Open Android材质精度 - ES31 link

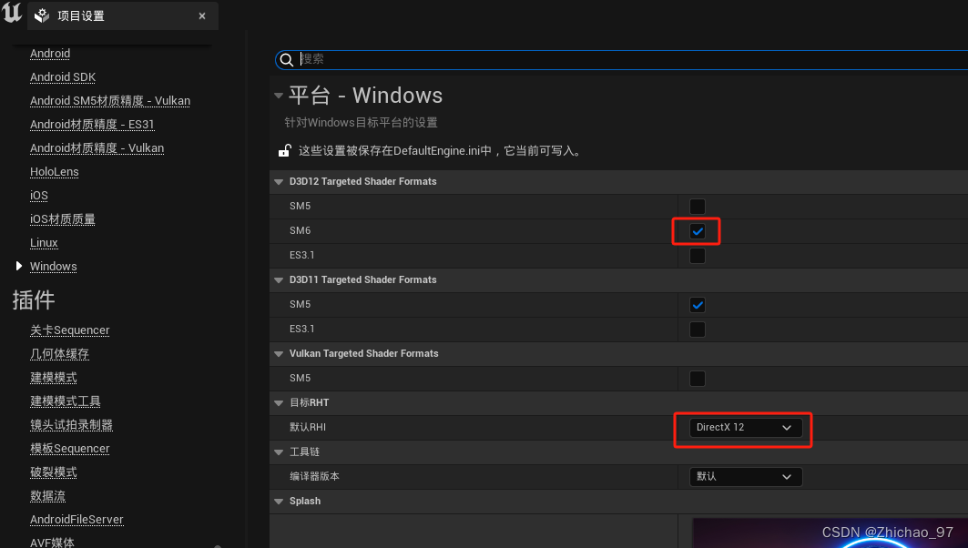[92, 125]
